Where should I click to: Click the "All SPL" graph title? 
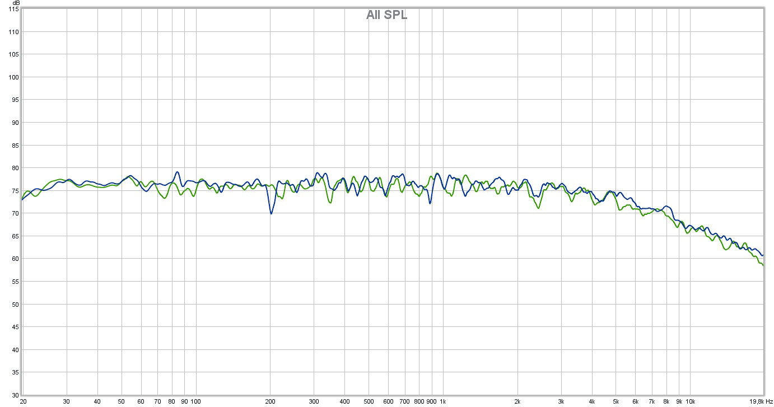(386, 15)
